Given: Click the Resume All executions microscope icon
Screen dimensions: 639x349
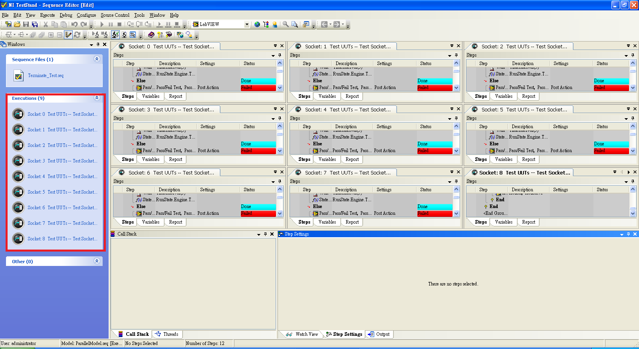Looking at the screenshot, I should point(95,35).
